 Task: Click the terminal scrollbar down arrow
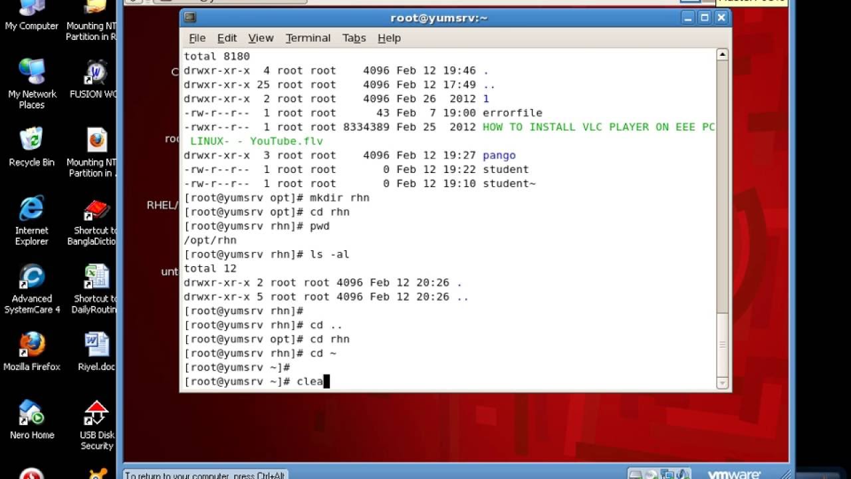[x=723, y=383]
